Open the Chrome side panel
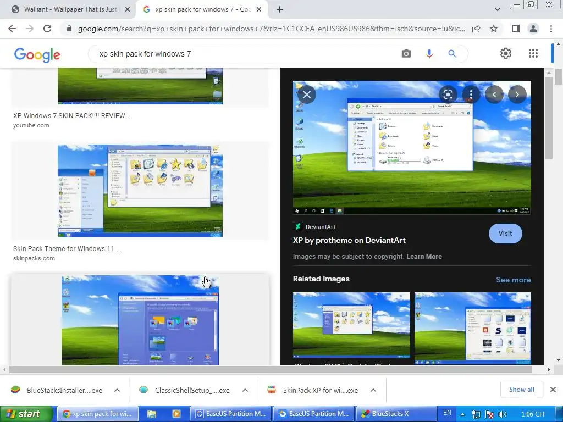This screenshot has width=563, height=422. tap(515, 29)
